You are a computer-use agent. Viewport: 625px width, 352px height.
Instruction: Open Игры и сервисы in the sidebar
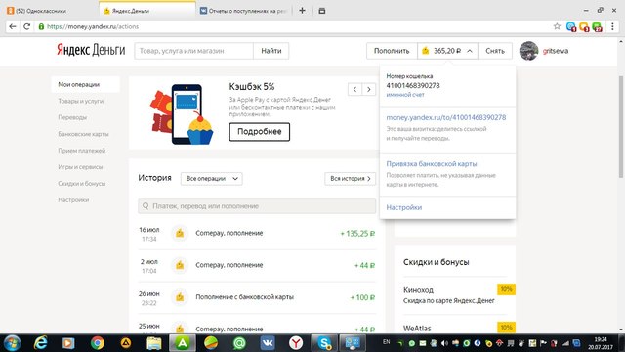point(80,167)
